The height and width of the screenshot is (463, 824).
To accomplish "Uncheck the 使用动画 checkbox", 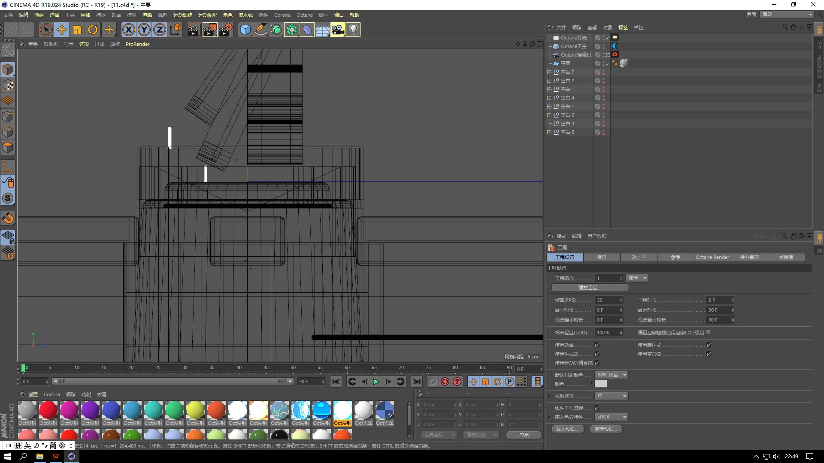I will point(597,345).
